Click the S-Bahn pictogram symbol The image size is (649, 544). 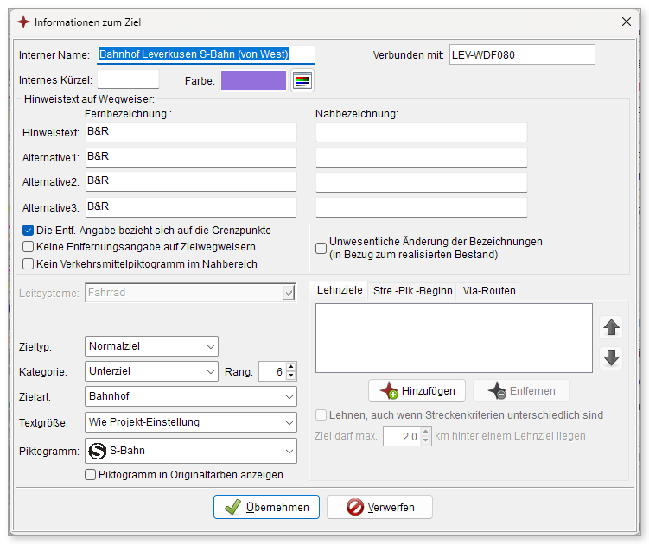click(x=98, y=451)
